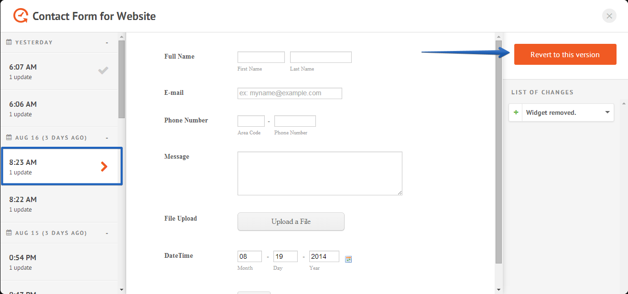
Task: Select the 0:54 PM revision
Action: click(57, 262)
